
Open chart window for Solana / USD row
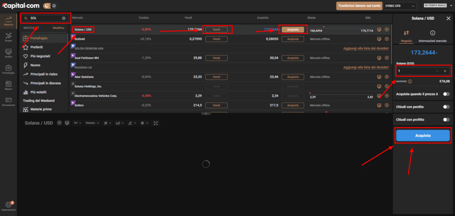(x=379, y=29)
